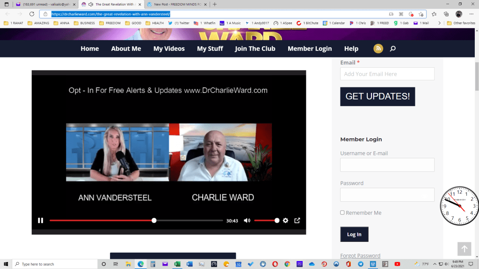Open the Other favorites folder
479x269 pixels.
point(461,23)
